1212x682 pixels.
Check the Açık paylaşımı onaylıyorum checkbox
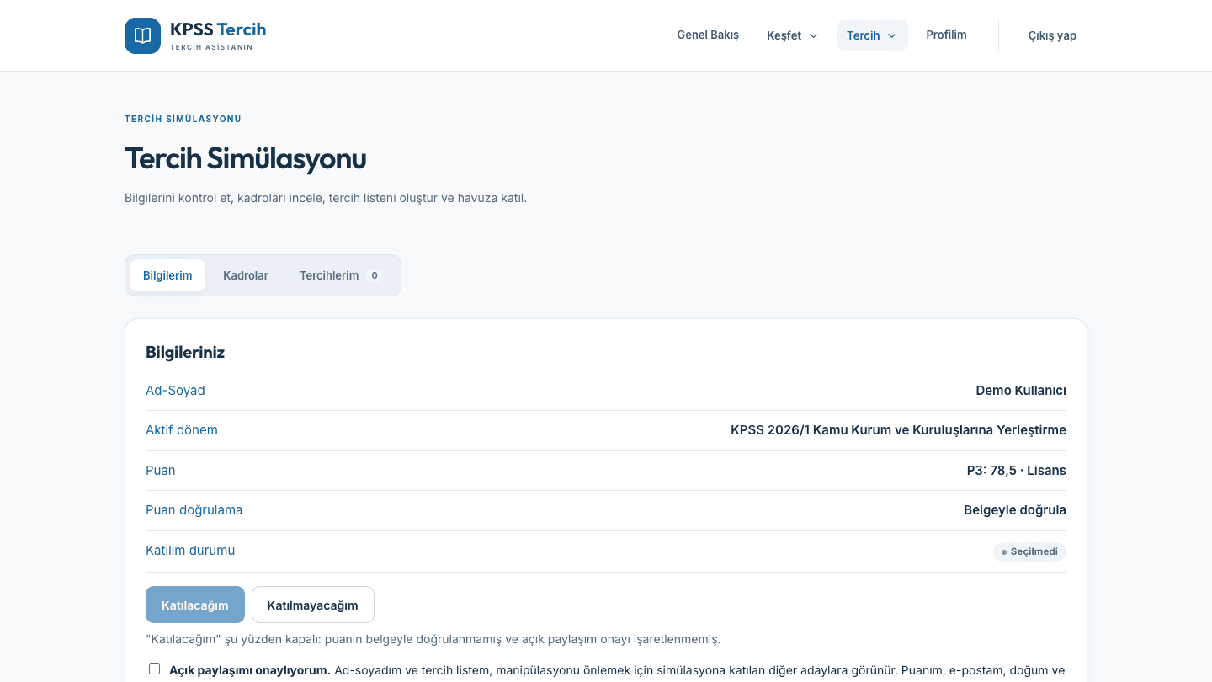pos(154,669)
